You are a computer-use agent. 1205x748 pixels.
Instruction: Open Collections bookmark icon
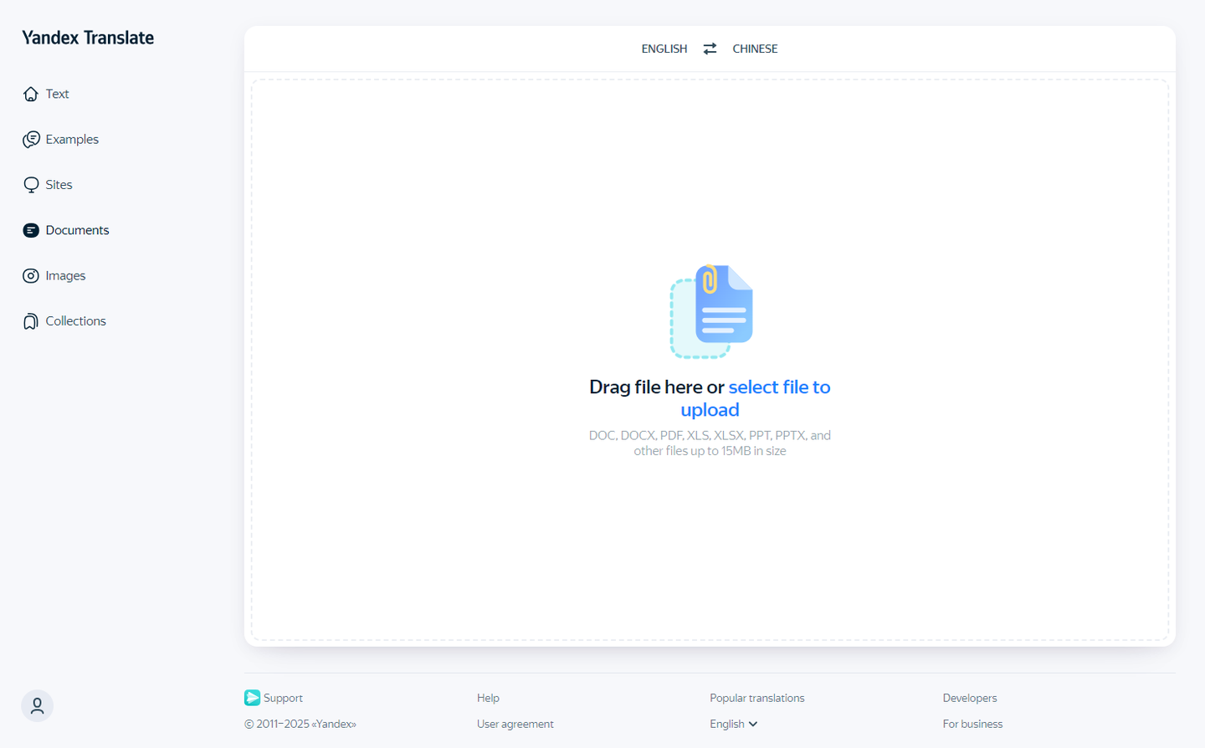click(31, 321)
